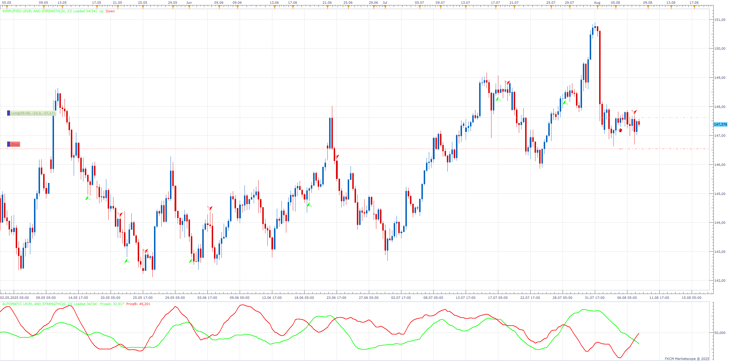Click the orange marker under the 29.07 date
730x361 pixels.
570,7
